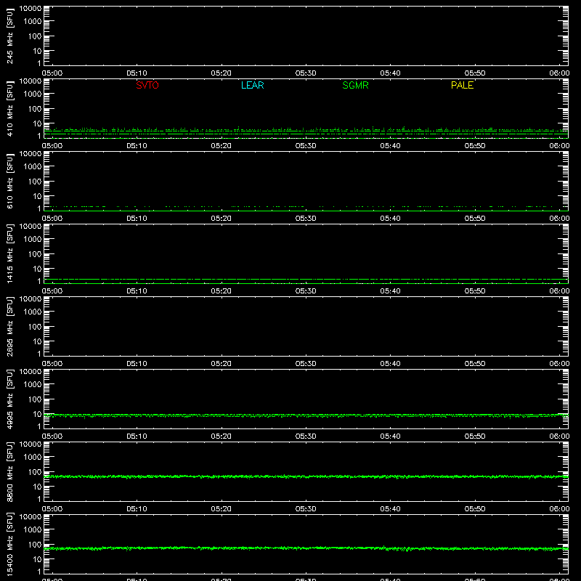Click 05:40 time label under 4995 MHz panel
The width and height of the screenshot is (581, 581).
(x=390, y=436)
